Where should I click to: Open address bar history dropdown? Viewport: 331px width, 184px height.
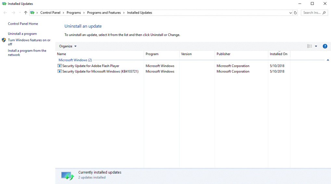point(290,13)
